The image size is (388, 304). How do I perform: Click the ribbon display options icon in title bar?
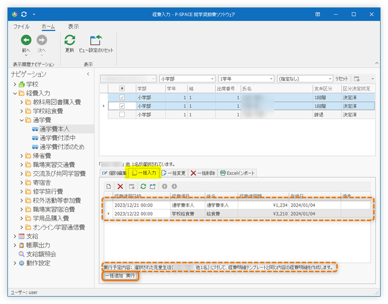click(317, 14)
